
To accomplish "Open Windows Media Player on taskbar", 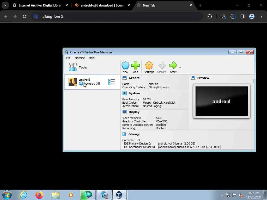I will click(71, 195).
